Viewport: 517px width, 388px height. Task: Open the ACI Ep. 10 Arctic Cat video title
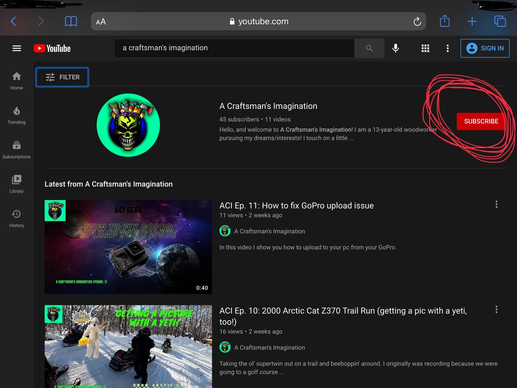[x=343, y=311]
